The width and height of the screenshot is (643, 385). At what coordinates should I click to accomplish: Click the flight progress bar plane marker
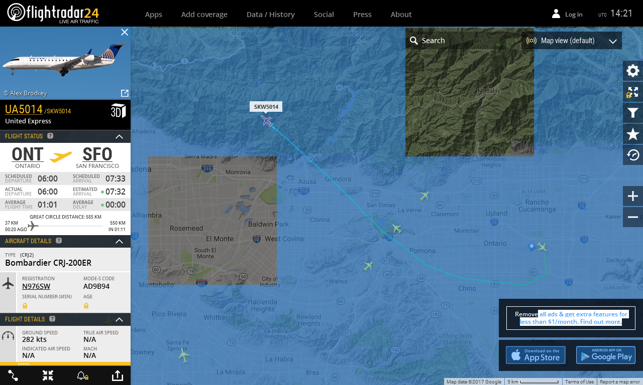33,226
